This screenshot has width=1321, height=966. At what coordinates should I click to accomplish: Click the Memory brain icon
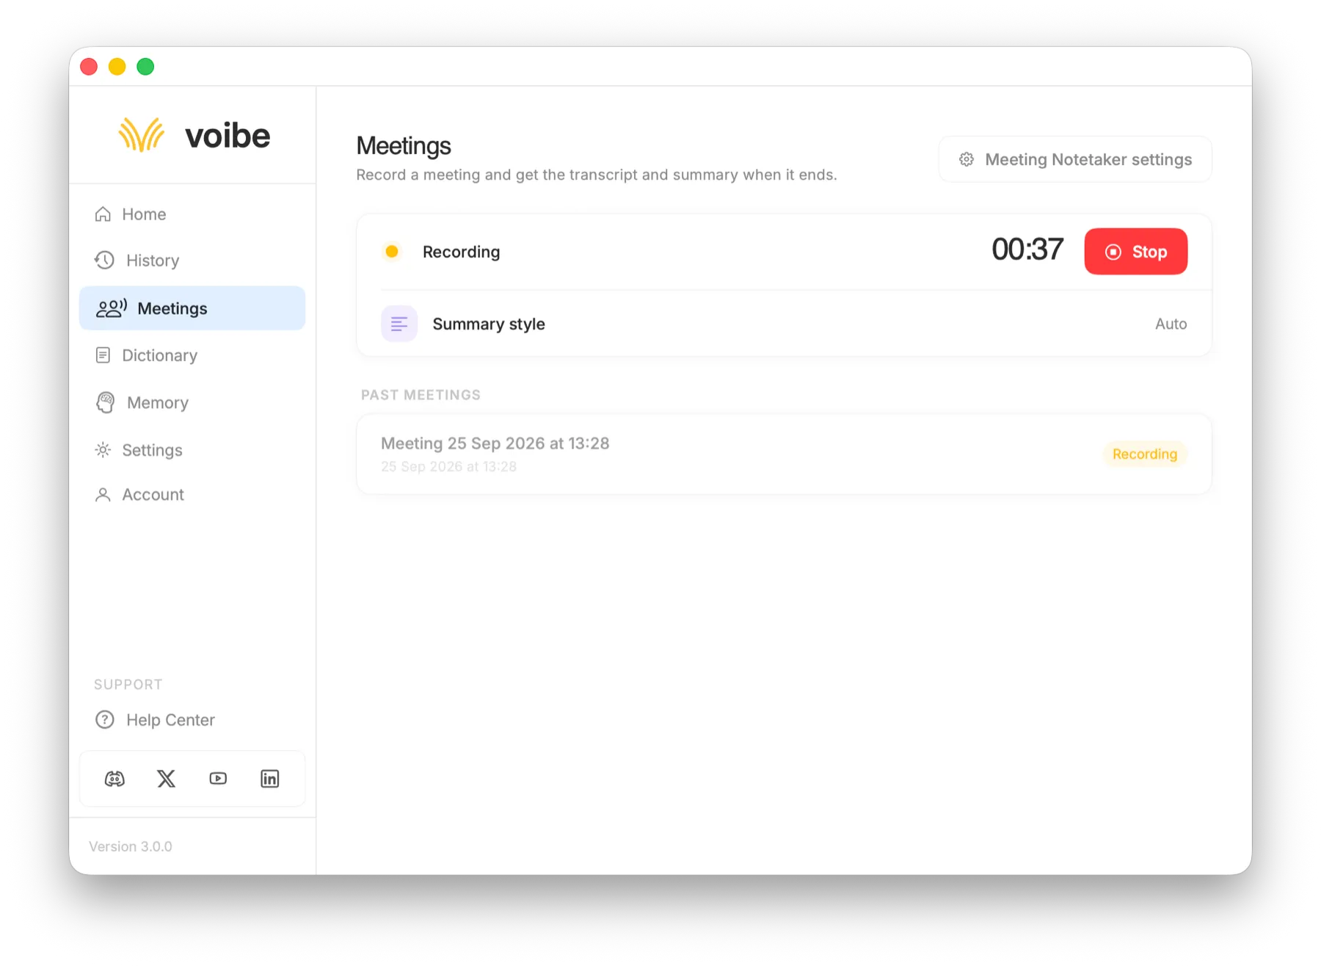tap(105, 402)
